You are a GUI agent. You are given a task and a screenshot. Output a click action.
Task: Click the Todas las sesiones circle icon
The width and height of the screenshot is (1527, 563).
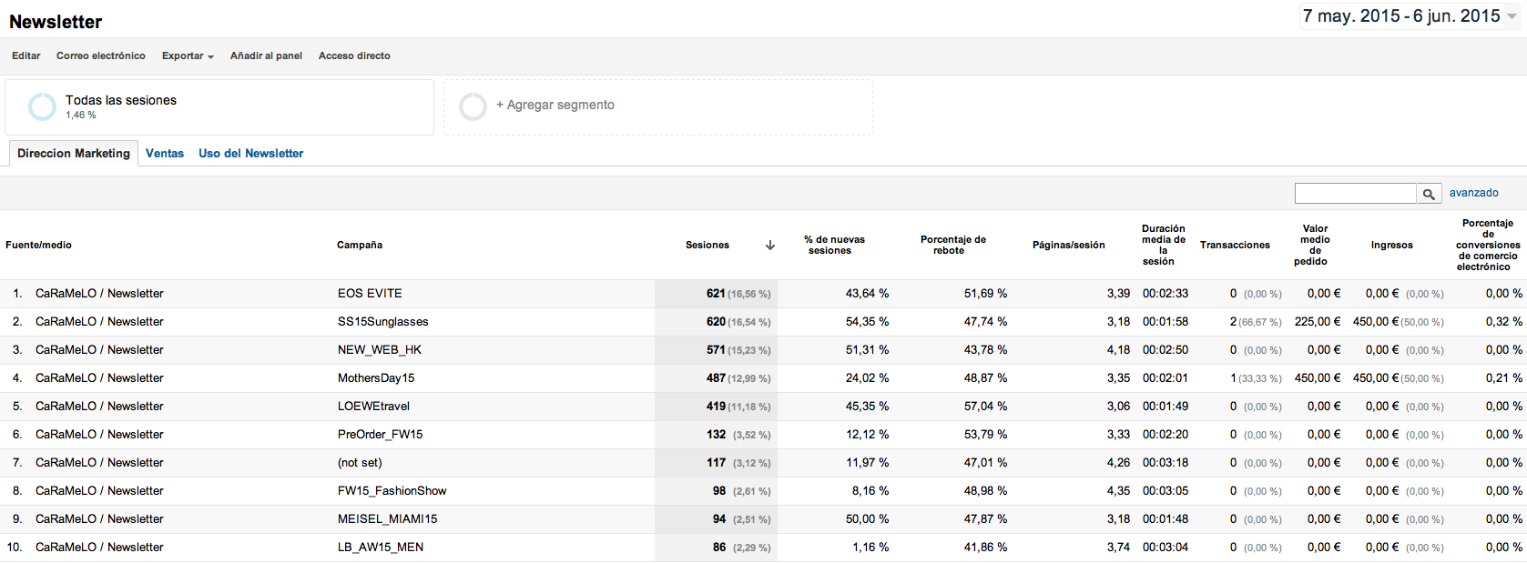coord(42,106)
